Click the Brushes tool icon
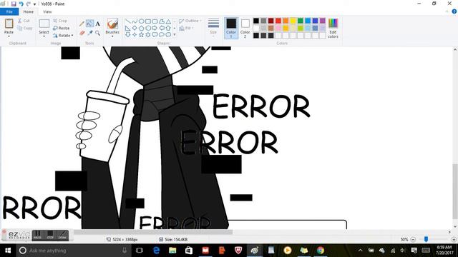 (112, 24)
